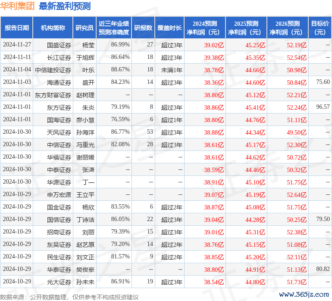Select the 研究员 column header
Viewport: 332px width, 301px height.
[x=85, y=28]
